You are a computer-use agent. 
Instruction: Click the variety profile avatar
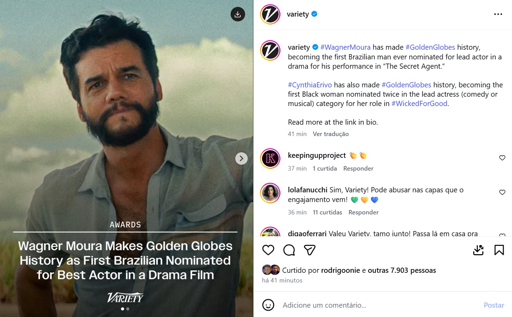pos(270,14)
